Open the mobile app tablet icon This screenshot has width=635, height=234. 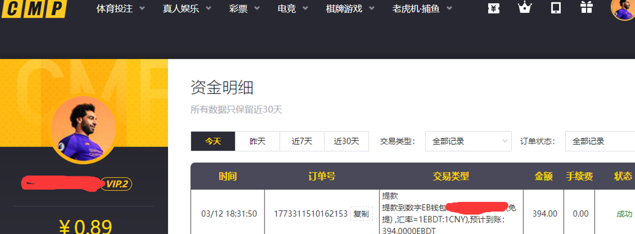coord(556,8)
